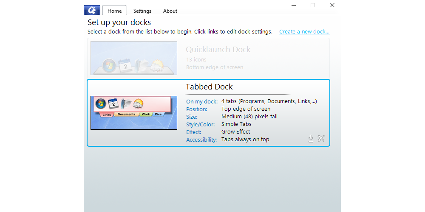
Task: Click the 'Tabbed Dock' heading
Action: pyautogui.click(x=209, y=87)
